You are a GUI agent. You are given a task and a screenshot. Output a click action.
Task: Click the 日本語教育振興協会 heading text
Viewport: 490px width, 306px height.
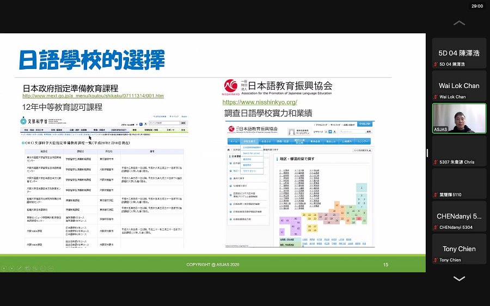point(290,85)
